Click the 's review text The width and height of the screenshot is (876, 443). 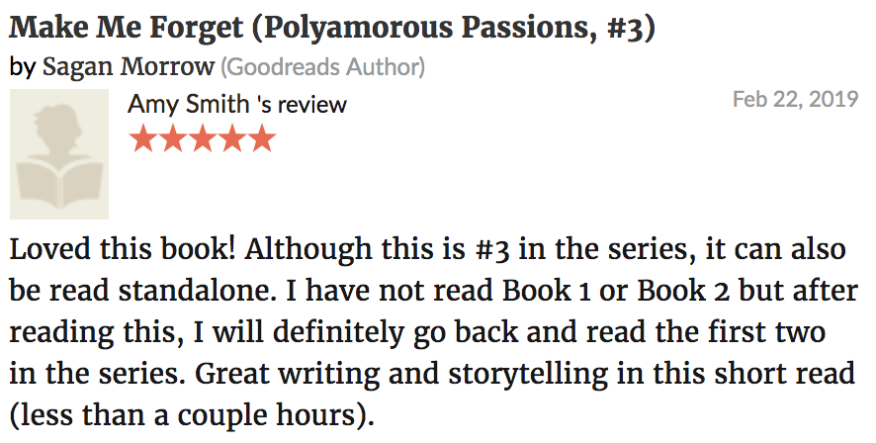click(x=302, y=105)
